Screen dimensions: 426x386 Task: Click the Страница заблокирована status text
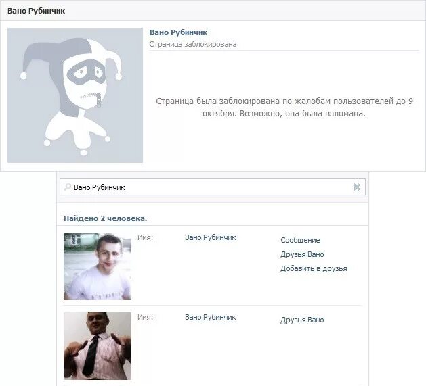coord(192,44)
